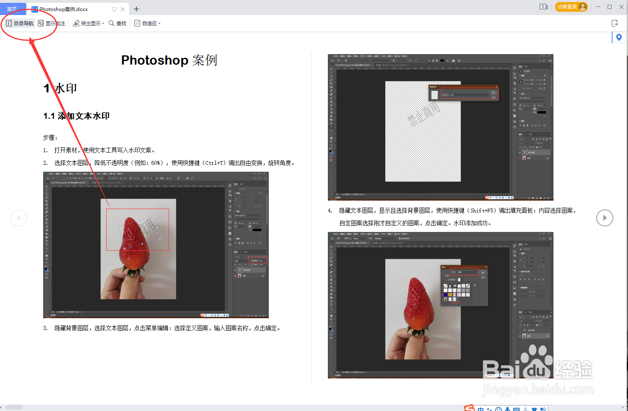The width and height of the screenshot is (628, 411).
Task: Switch to the 首页 home tab
Action: tap(12, 9)
